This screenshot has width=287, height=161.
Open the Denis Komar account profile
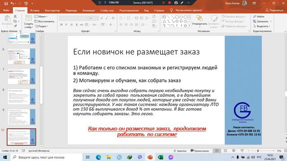point(236,3)
